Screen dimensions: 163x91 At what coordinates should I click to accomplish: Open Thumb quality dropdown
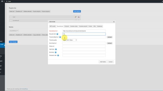70,40
